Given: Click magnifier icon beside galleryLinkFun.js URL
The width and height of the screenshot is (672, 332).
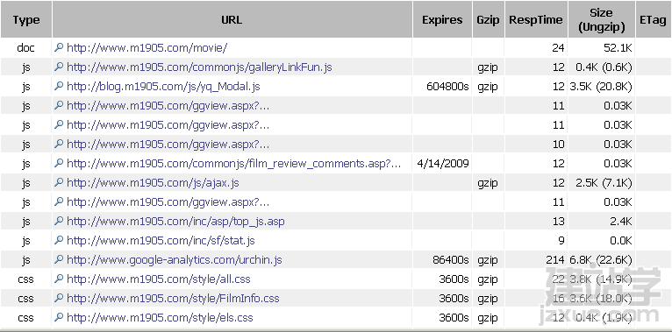Looking at the screenshot, I should 59,67.
